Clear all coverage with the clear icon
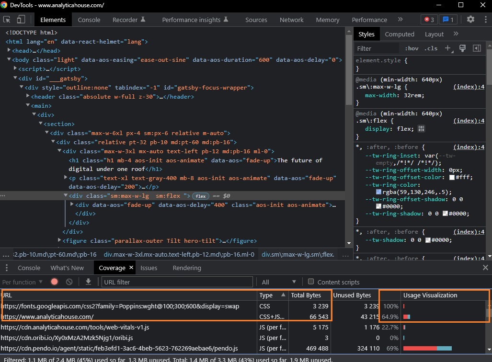The width and height of the screenshot is (492, 362). 69,282
